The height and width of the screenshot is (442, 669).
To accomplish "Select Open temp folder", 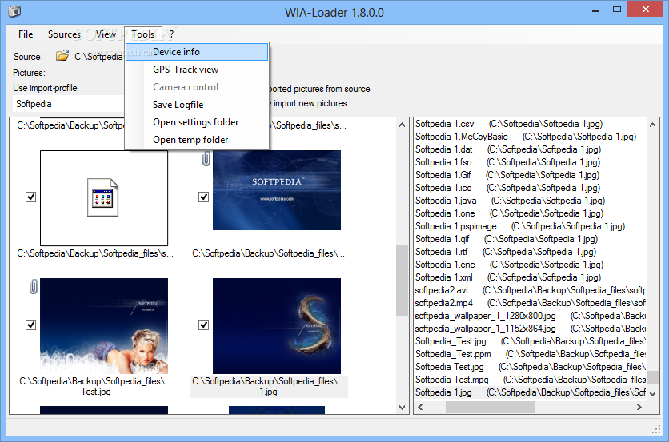I will pos(197,140).
